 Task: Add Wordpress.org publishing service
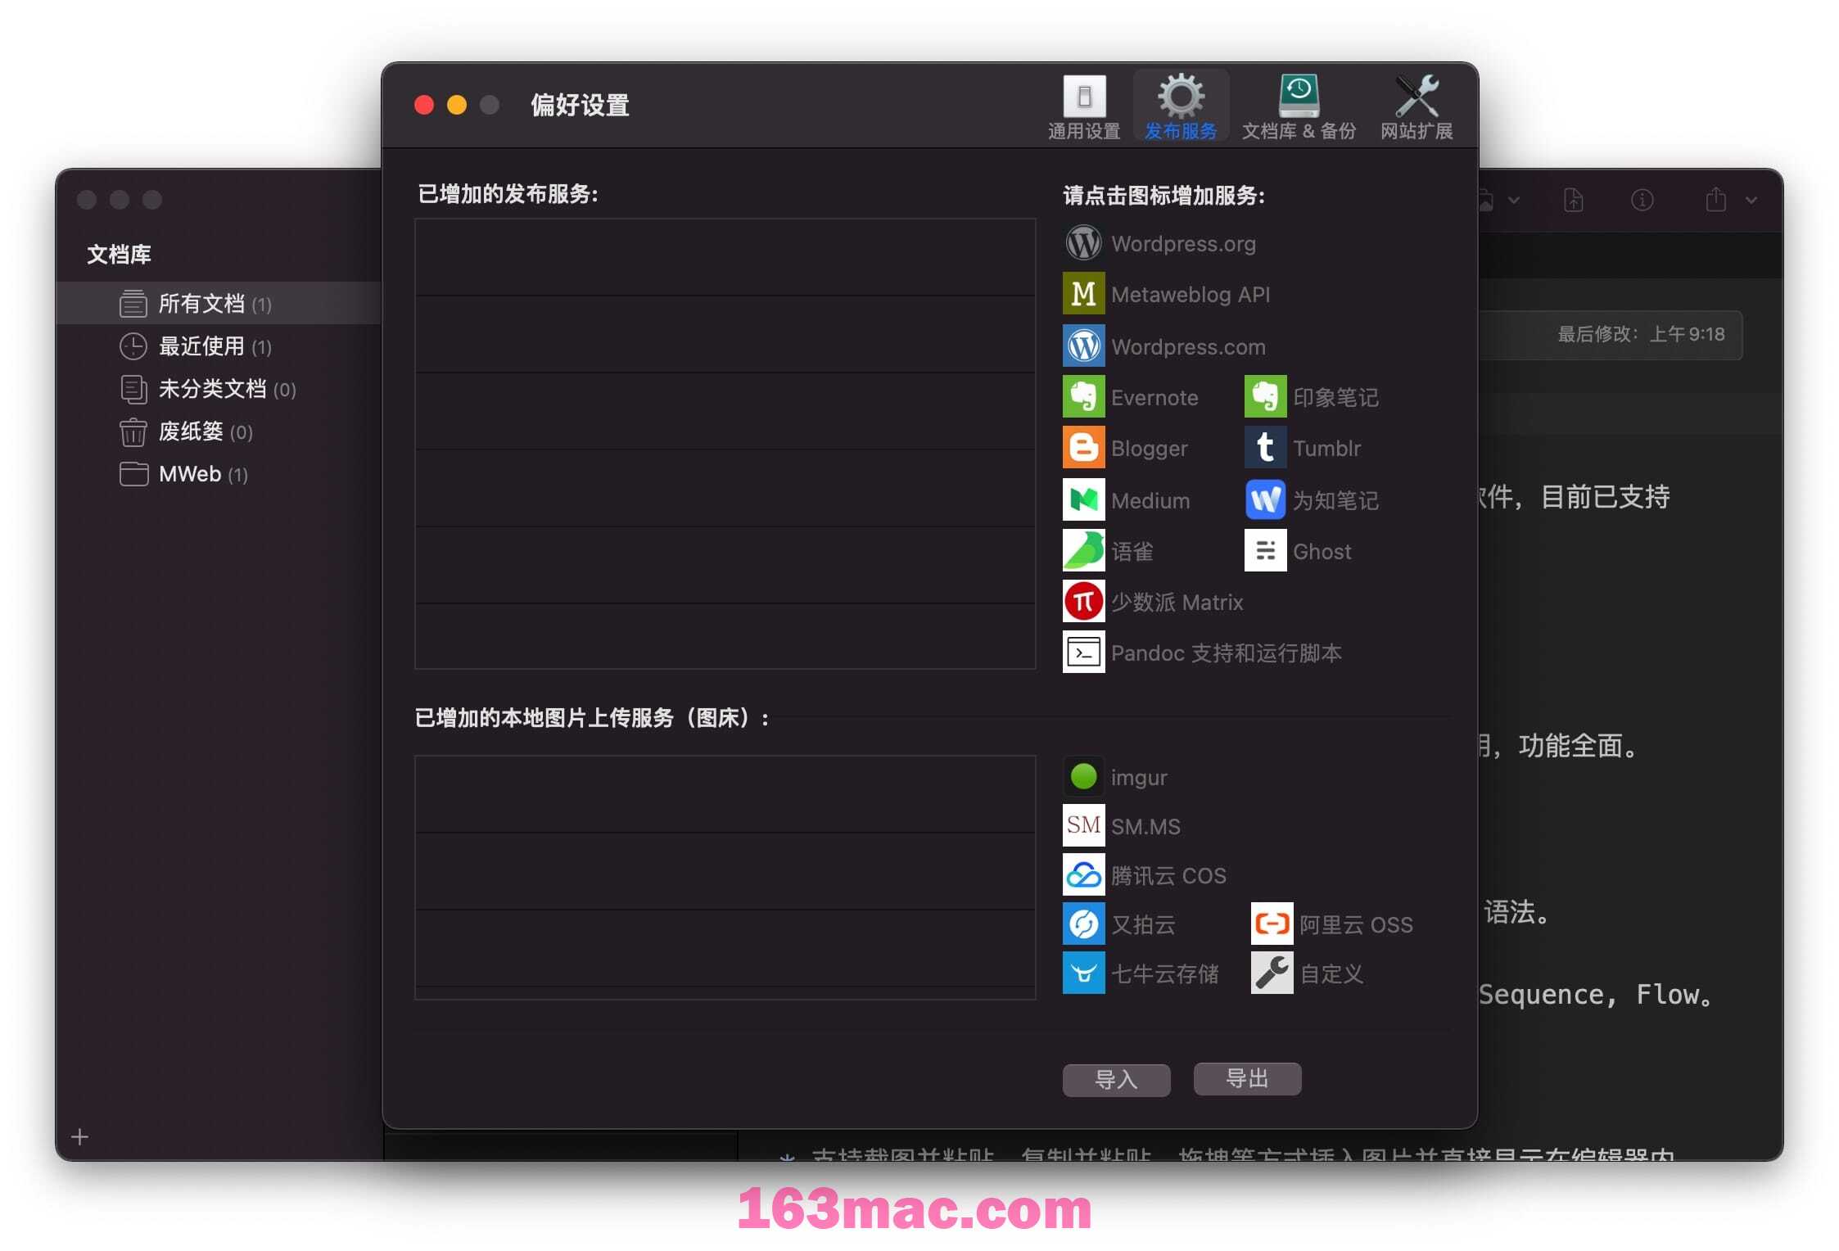1083,243
